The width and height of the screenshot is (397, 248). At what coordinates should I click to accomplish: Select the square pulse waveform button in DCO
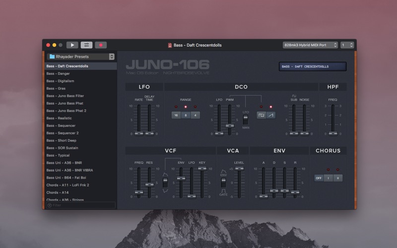click(x=261, y=115)
